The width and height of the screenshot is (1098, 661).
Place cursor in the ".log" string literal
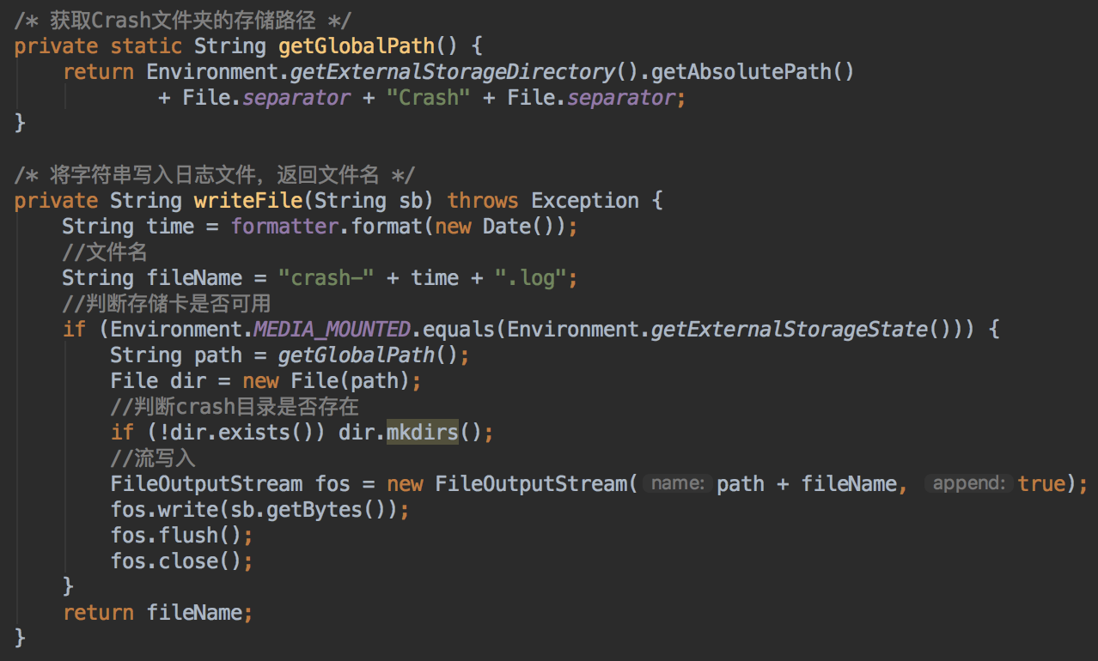coord(531,278)
